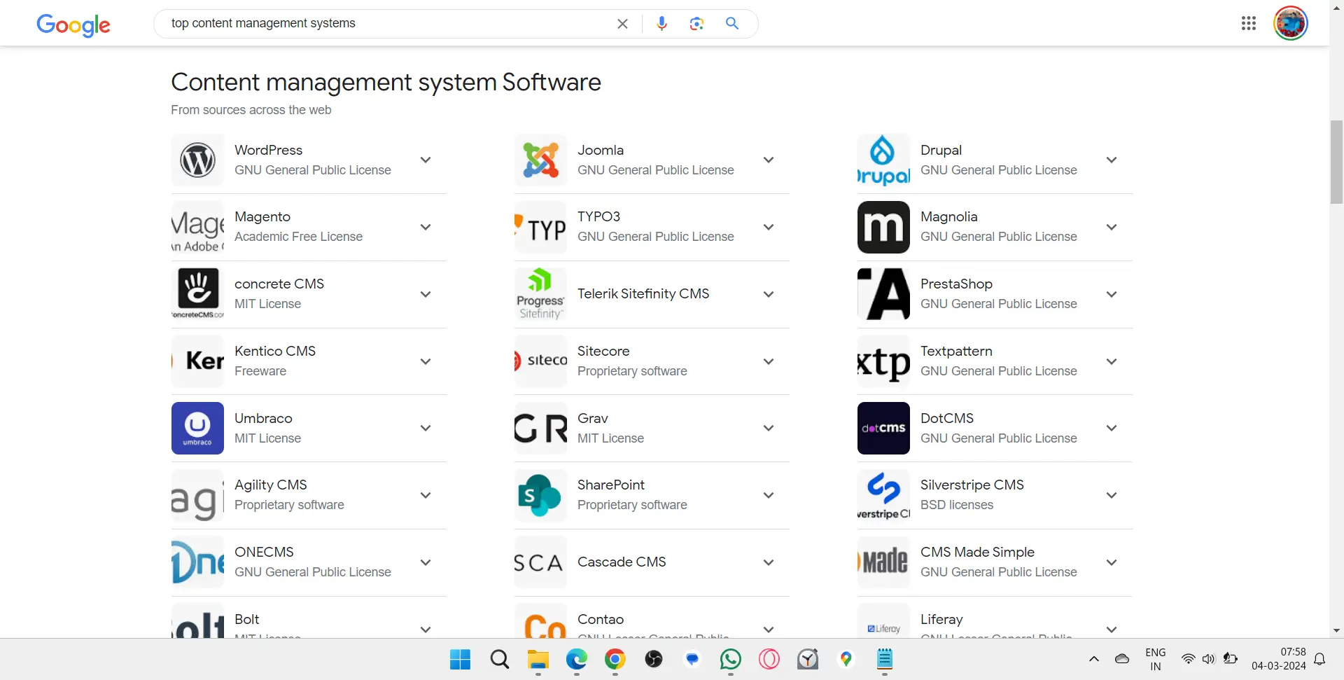The width and height of the screenshot is (1344, 680).
Task: Click the concrete CMS hand logo
Action: (x=197, y=294)
